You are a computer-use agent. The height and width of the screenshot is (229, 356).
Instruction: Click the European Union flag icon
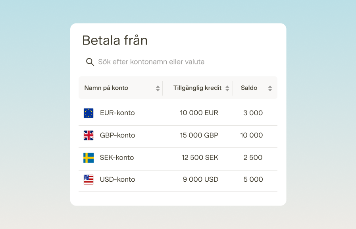point(89,113)
